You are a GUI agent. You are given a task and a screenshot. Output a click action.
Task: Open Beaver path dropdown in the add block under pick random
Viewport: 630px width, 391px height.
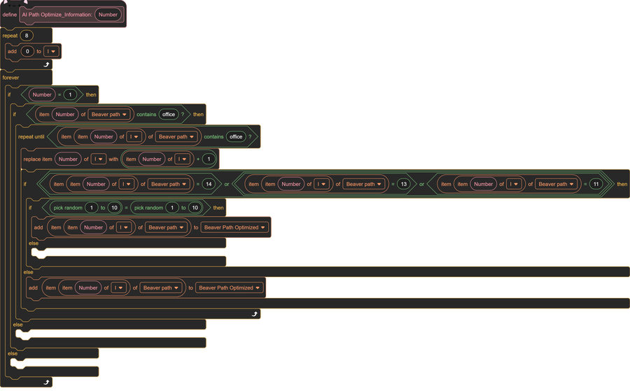click(x=166, y=227)
